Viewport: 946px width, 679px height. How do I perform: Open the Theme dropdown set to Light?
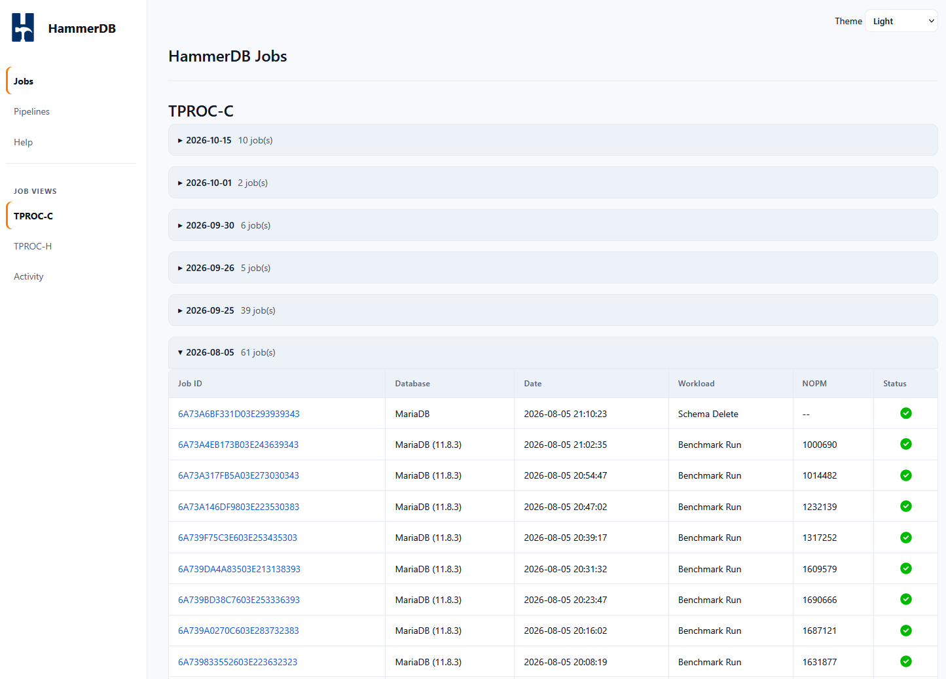[x=901, y=21]
